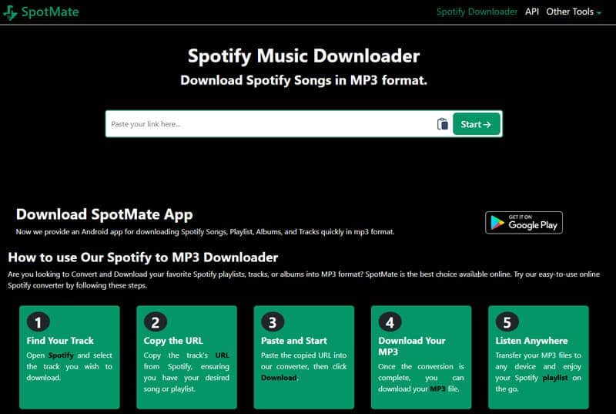Click the highlighted 'playlist' word in step 5
This screenshot has height=414, width=616.
tap(554, 378)
